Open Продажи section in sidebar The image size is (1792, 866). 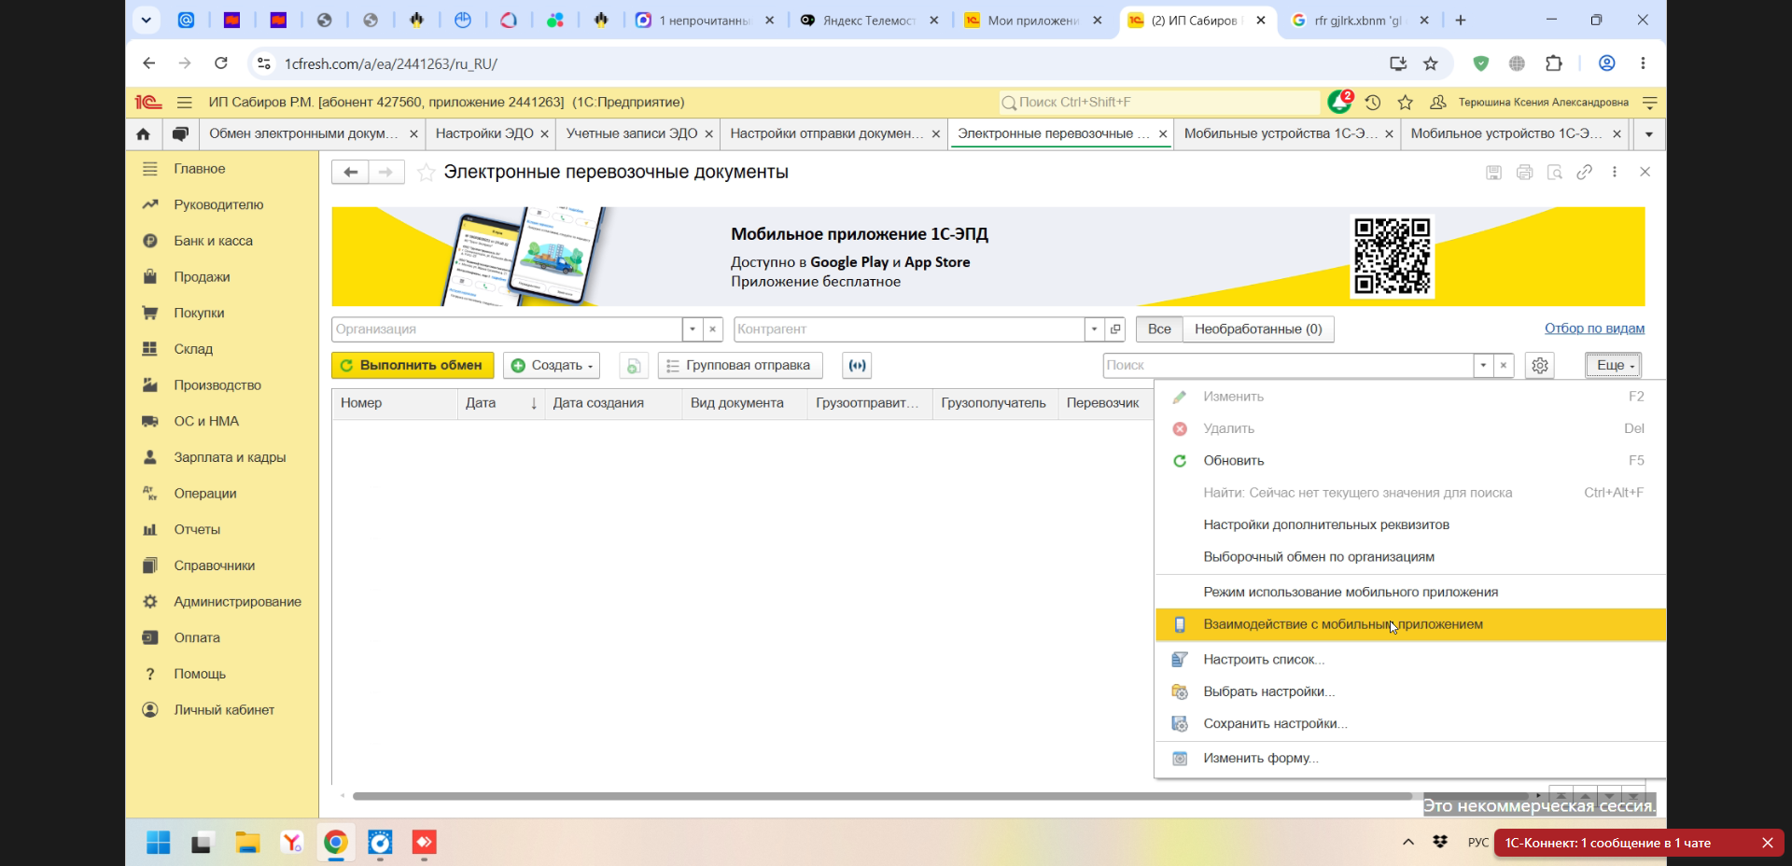202,277
